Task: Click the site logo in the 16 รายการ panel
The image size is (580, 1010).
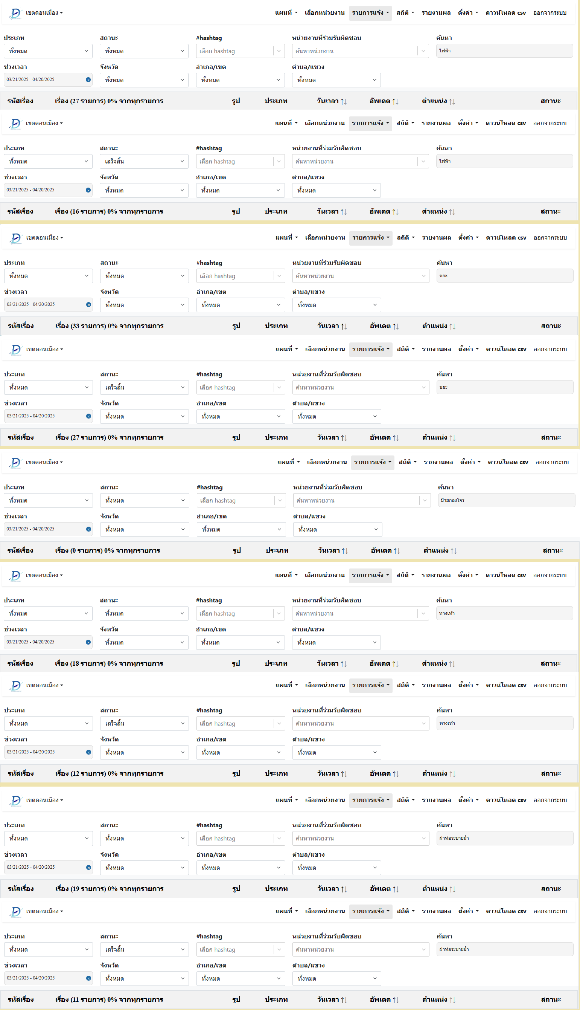Action: [15, 124]
